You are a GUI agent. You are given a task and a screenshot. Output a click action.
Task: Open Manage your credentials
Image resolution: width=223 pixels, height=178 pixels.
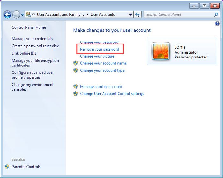point(32,39)
